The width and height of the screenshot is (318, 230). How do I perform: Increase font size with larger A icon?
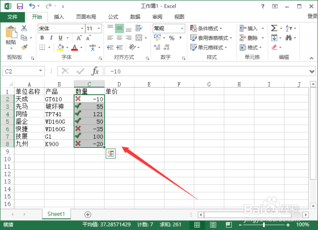click(79, 38)
